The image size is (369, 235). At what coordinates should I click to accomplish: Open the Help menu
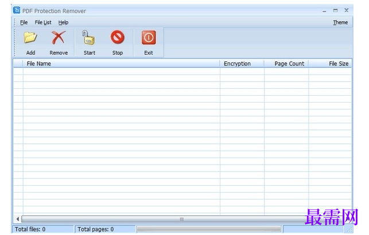63,22
